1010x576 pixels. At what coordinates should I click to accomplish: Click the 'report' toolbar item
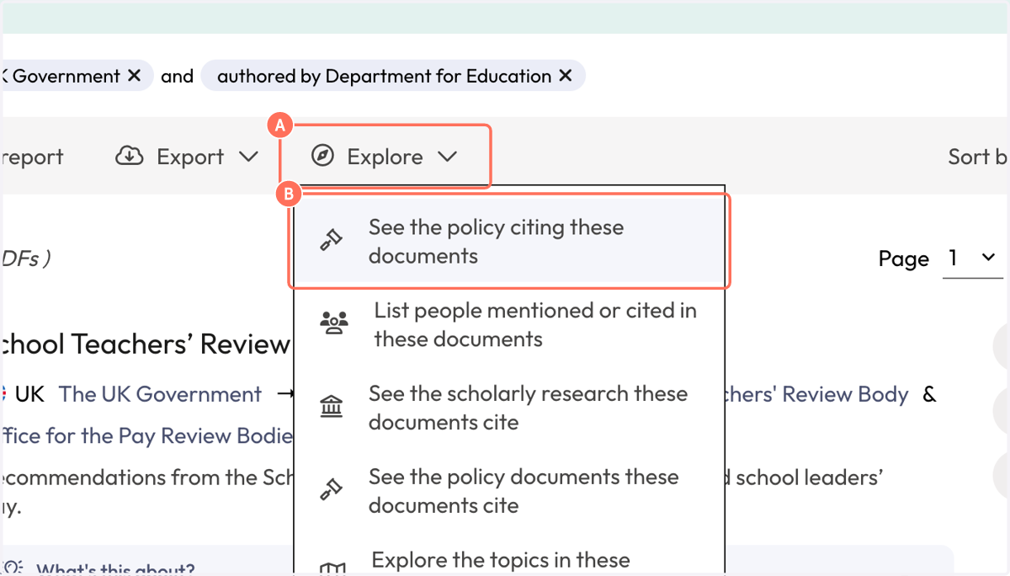32,157
